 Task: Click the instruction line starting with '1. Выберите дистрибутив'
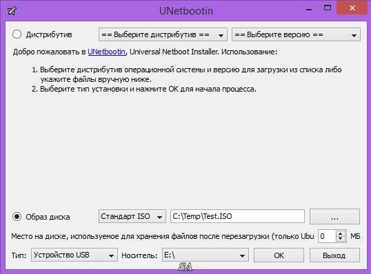click(187, 74)
